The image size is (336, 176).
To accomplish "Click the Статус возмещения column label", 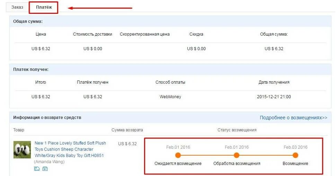I will [x=237, y=130].
